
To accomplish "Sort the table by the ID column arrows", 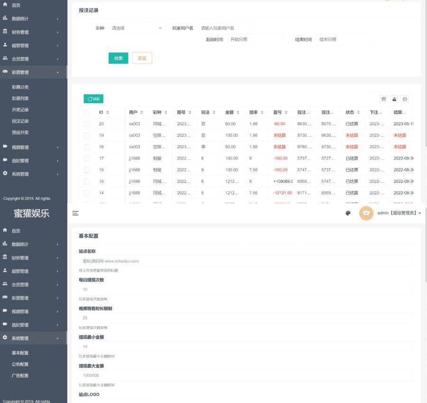I will pos(108,113).
